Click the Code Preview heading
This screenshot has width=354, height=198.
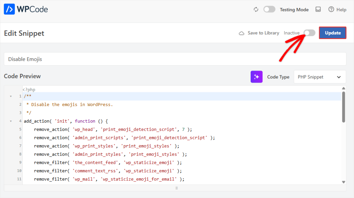click(x=22, y=76)
